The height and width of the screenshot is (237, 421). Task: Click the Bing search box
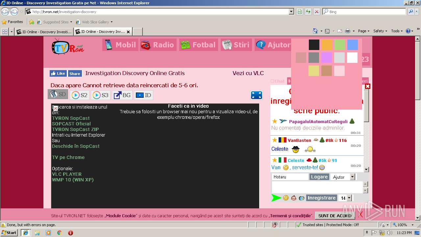point(364,12)
